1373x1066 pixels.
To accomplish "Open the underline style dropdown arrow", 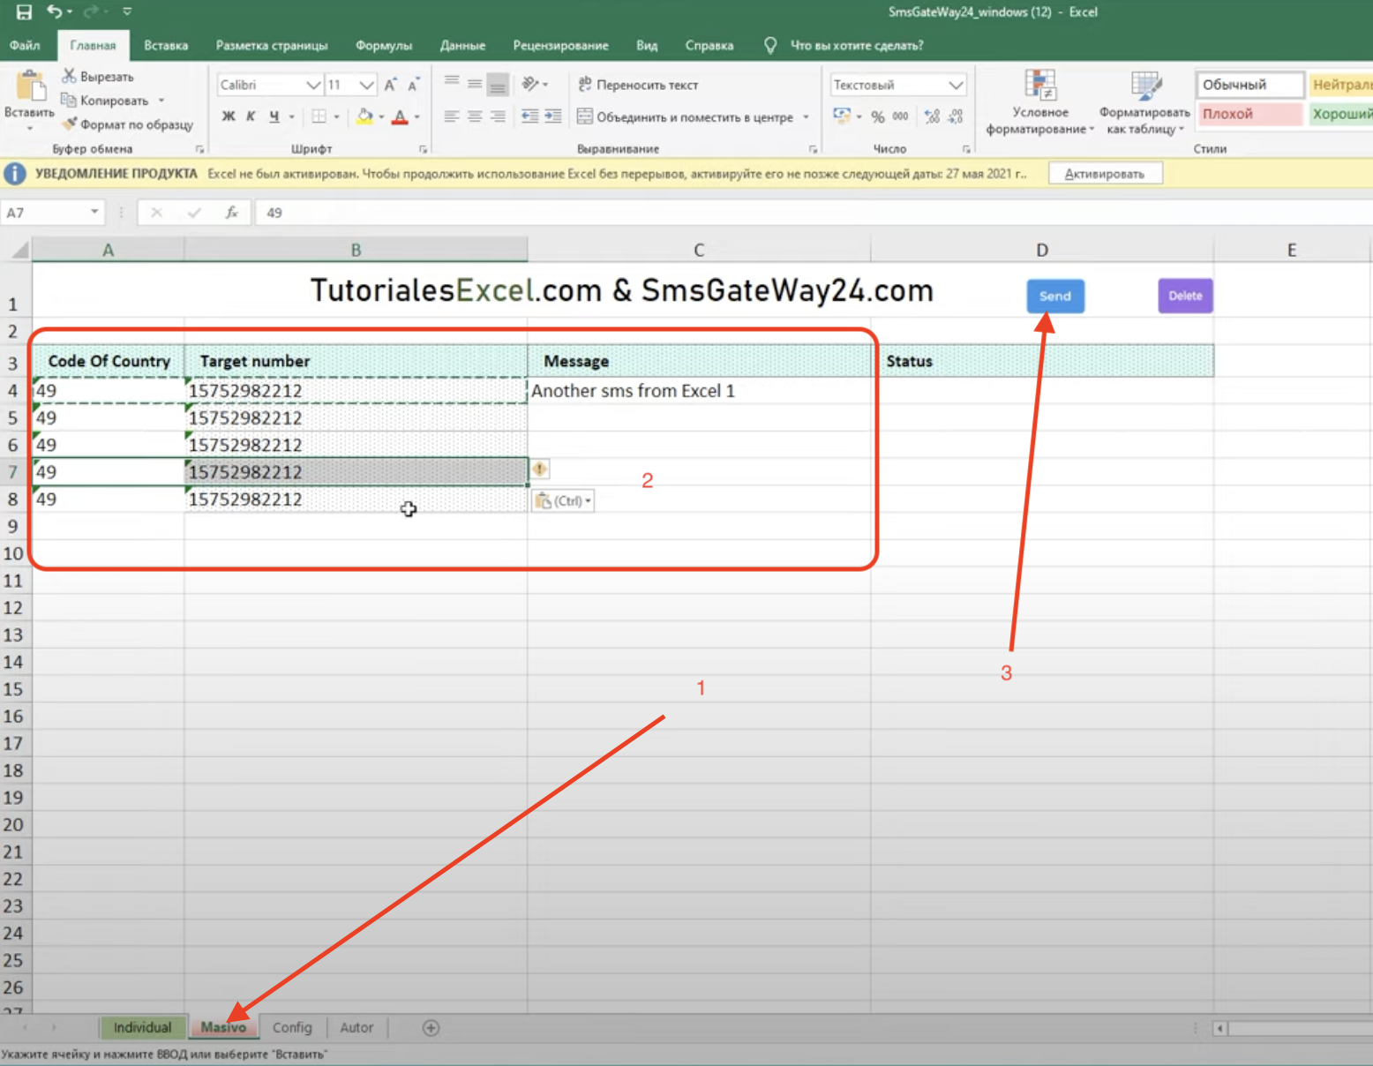I will tap(292, 116).
